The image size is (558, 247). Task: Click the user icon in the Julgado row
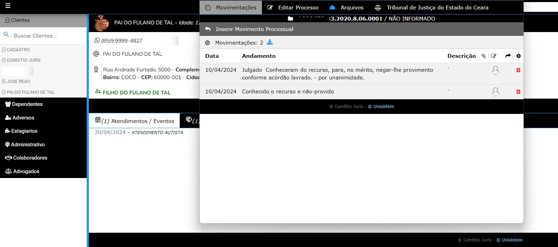click(495, 70)
